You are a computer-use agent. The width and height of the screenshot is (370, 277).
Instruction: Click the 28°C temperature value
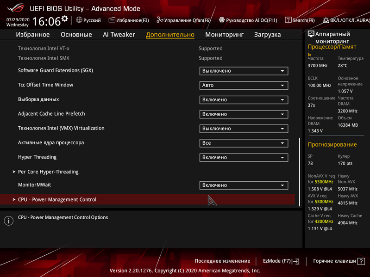pos(342,66)
